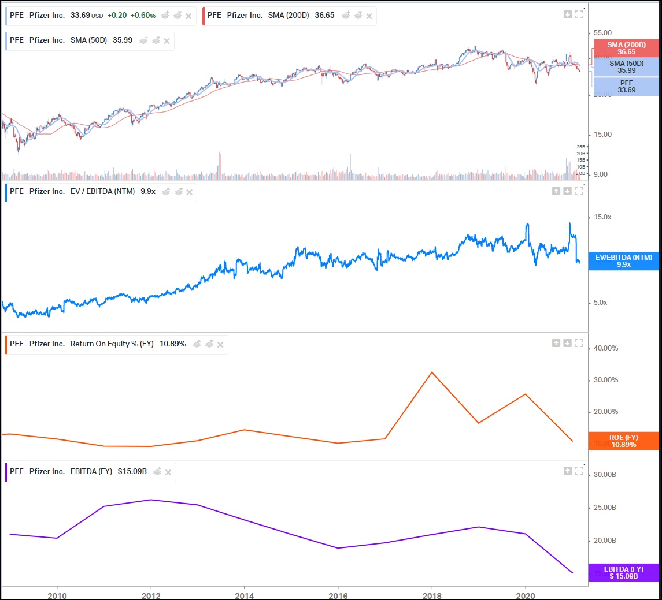Click the 2014 label on time axis

[x=245, y=595]
